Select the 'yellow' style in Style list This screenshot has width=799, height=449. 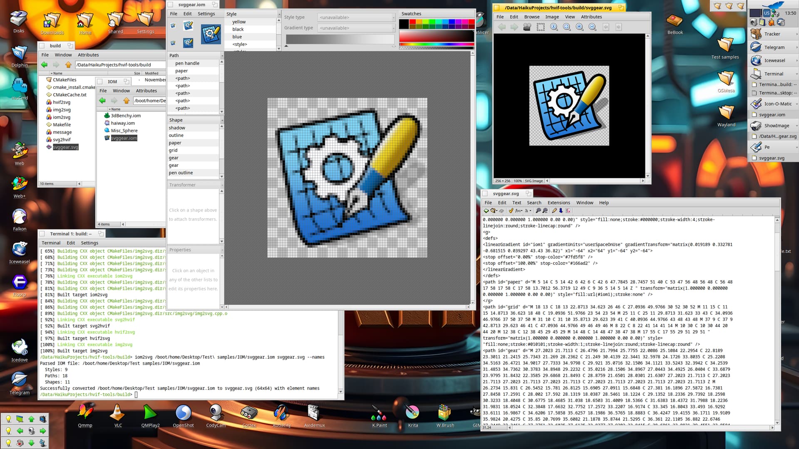239,22
